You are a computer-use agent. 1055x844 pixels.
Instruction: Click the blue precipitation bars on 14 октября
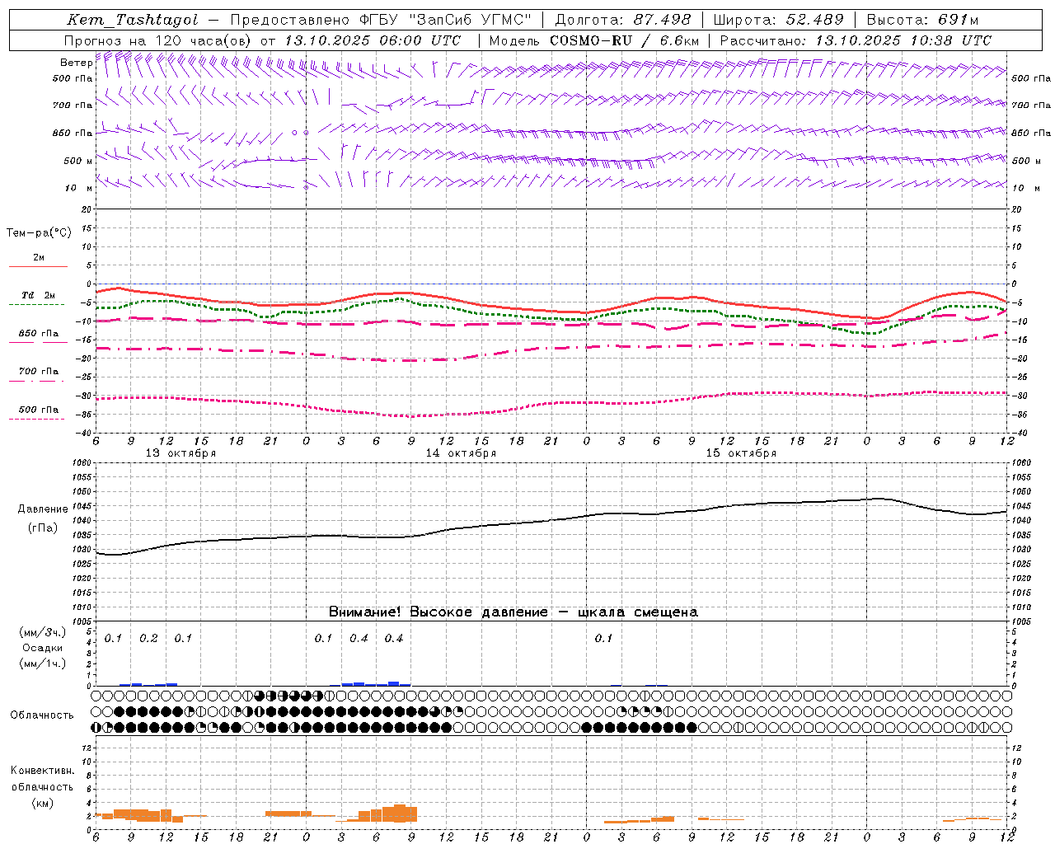click(x=370, y=683)
